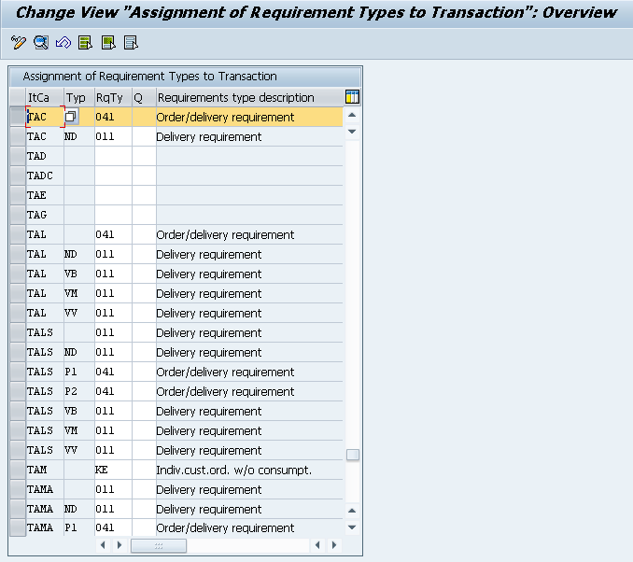Click the page-down arrow below top scroll arrow

(x=352, y=132)
